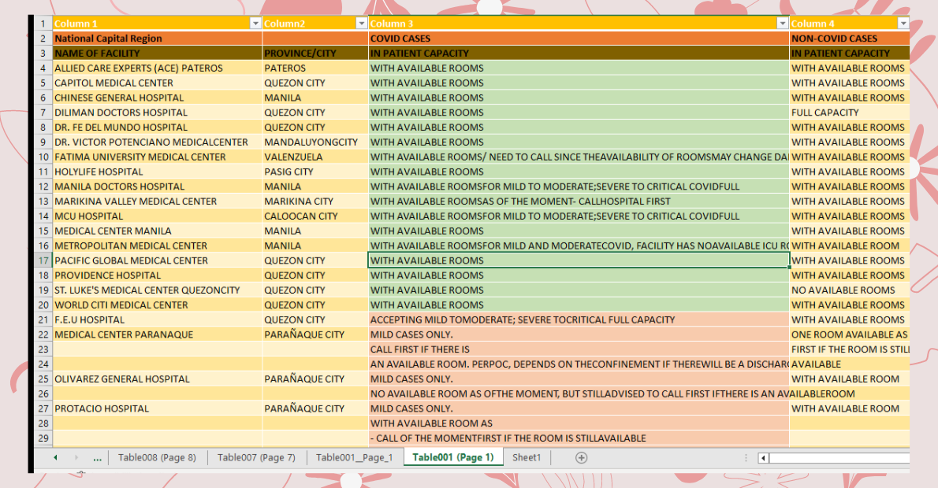Select FATIMA UNIVERSITY MEDICAL CENTER cell
The width and height of the screenshot is (938, 488).
[x=158, y=157]
